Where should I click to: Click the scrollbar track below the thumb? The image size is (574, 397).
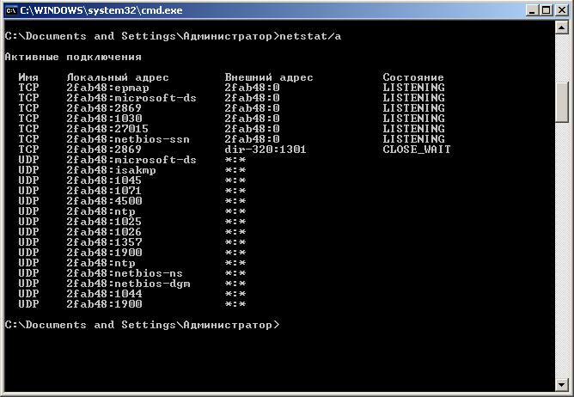point(563,258)
